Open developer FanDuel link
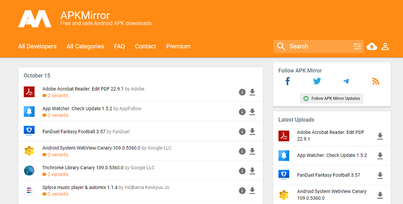The image size is (403, 204). click(x=121, y=132)
